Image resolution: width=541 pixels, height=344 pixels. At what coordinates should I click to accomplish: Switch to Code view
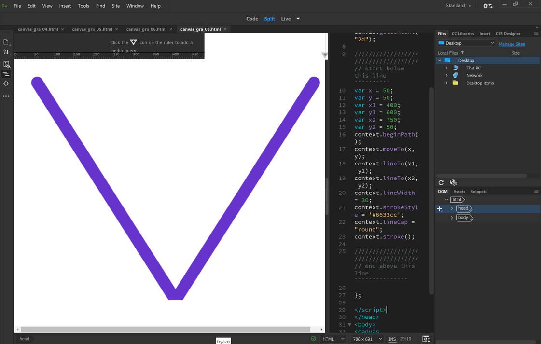[x=252, y=19]
